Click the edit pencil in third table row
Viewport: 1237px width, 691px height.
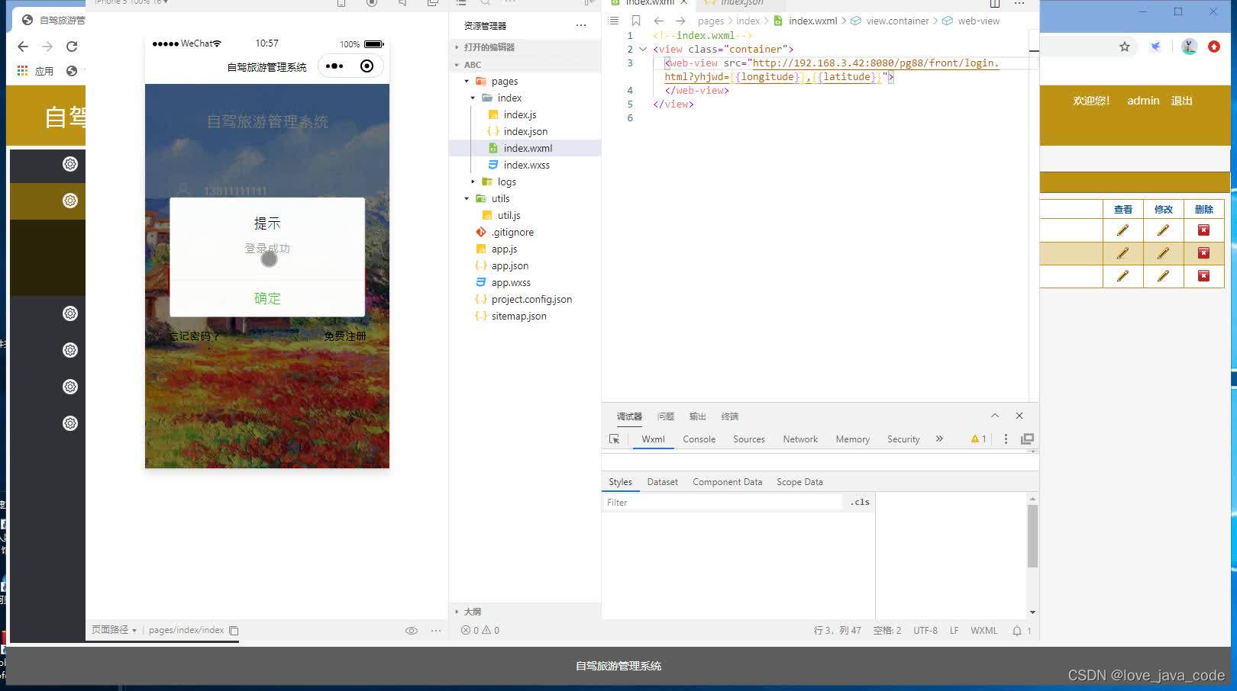1163,276
